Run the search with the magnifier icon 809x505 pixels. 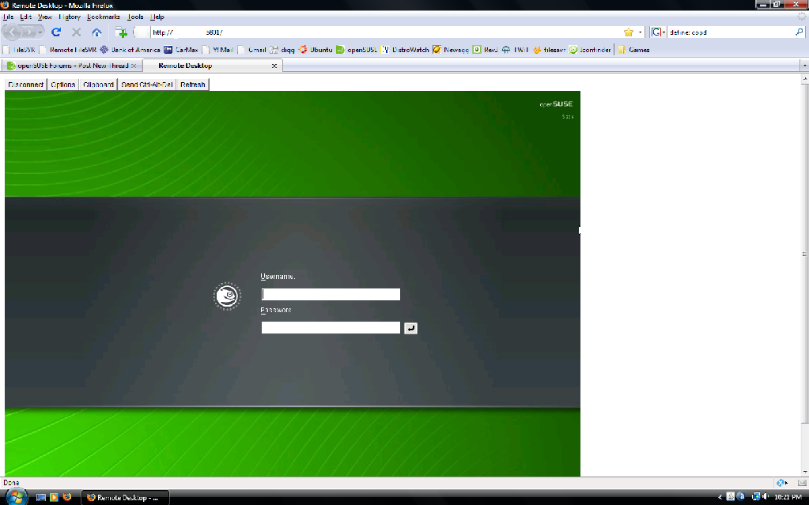(800, 32)
